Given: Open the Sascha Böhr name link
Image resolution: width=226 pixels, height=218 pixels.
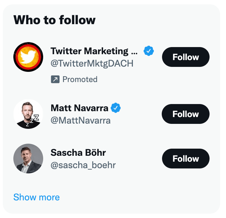Looking at the screenshot, I should pyautogui.click(x=78, y=153).
